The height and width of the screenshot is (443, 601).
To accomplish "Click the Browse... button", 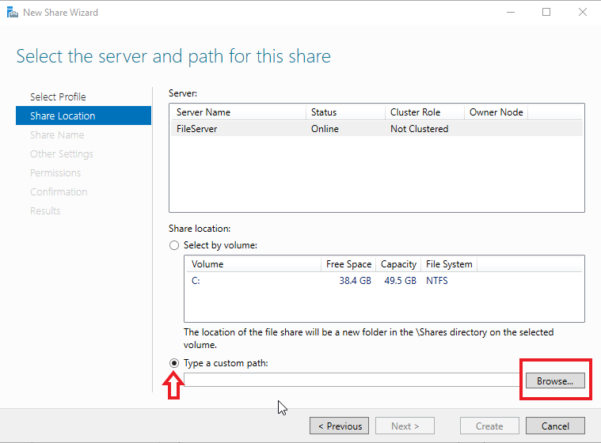I will pyautogui.click(x=555, y=381).
